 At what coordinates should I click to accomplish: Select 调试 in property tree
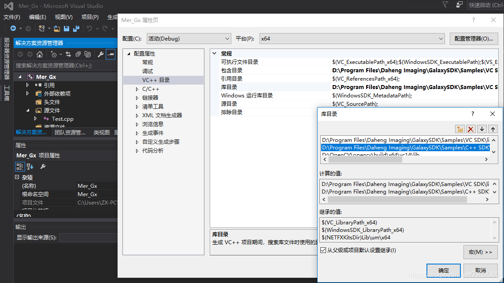click(148, 71)
